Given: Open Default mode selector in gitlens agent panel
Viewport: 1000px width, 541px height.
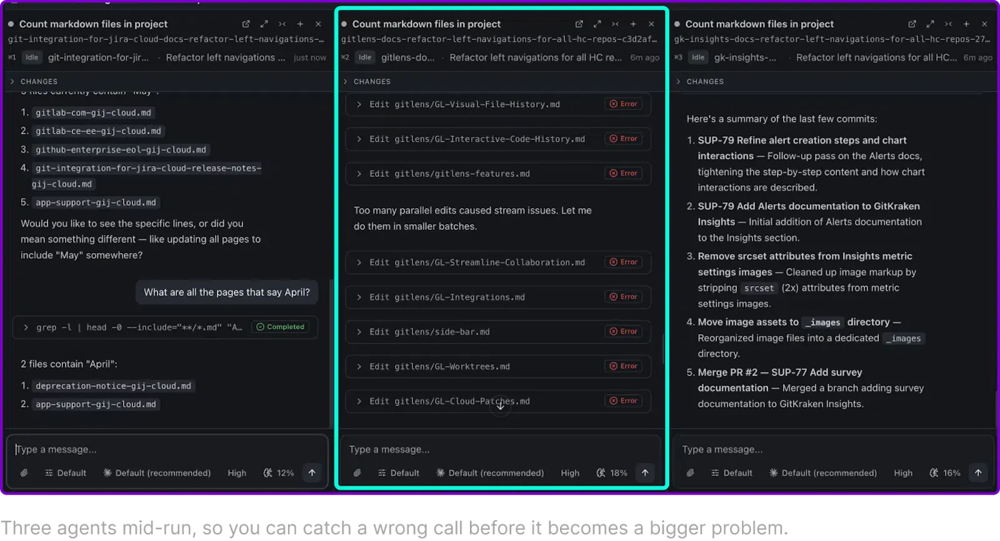Looking at the screenshot, I should coord(399,473).
